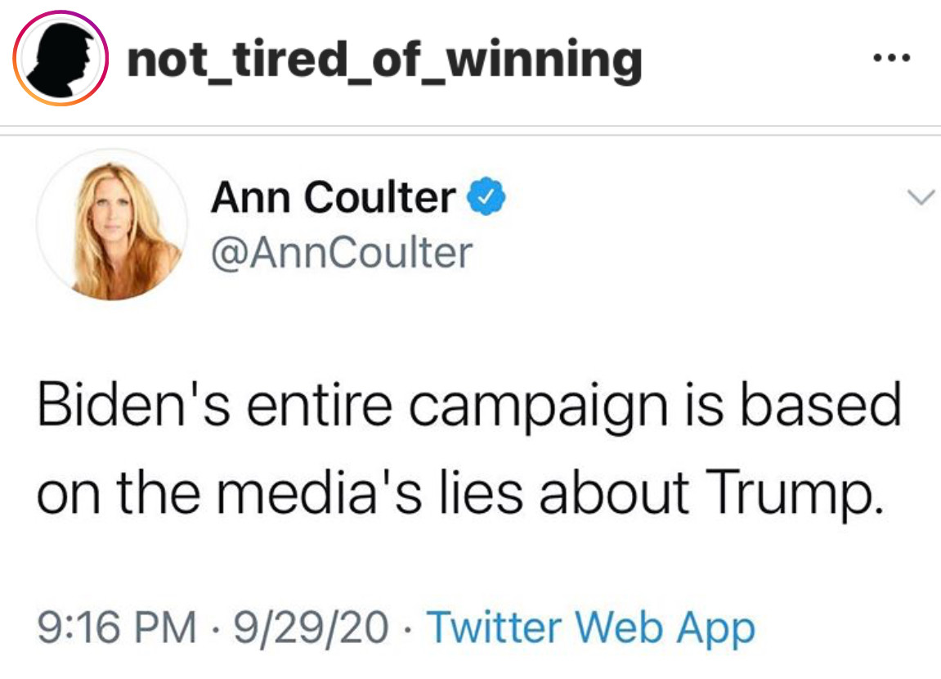Open the Ann Coulter display name
The image size is (941, 679).
pyautogui.click(x=334, y=197)
